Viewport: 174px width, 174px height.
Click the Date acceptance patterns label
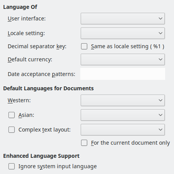41,74
